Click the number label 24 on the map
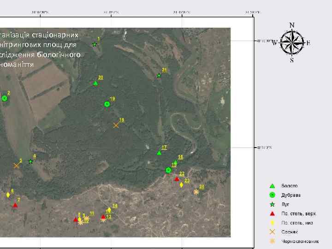Screen dimensions: 332x249 [202, 187]
